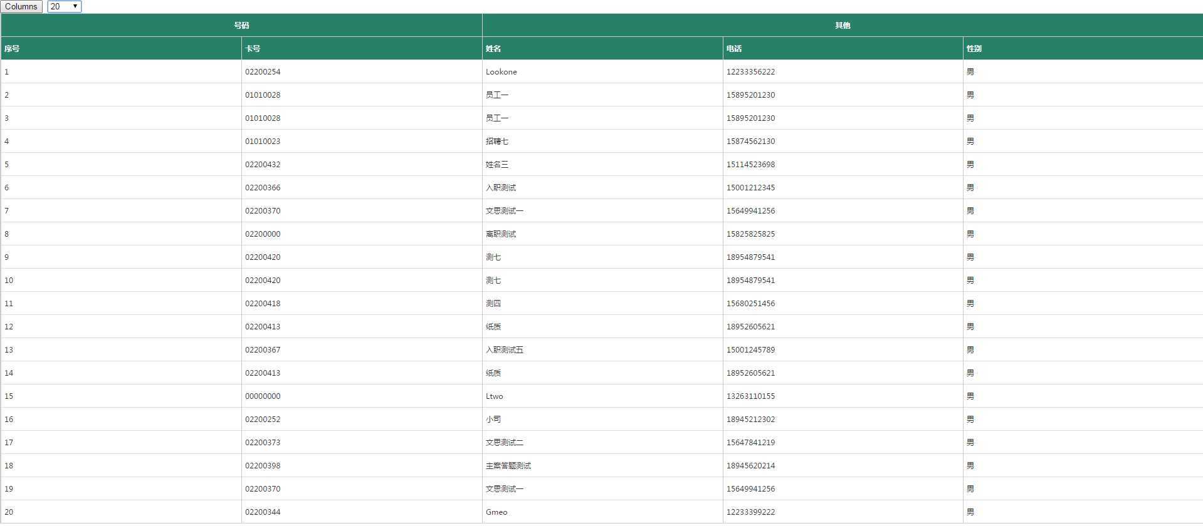1203x526 pixels.
Task: Select the name Lookone
Action: point(502,72)
